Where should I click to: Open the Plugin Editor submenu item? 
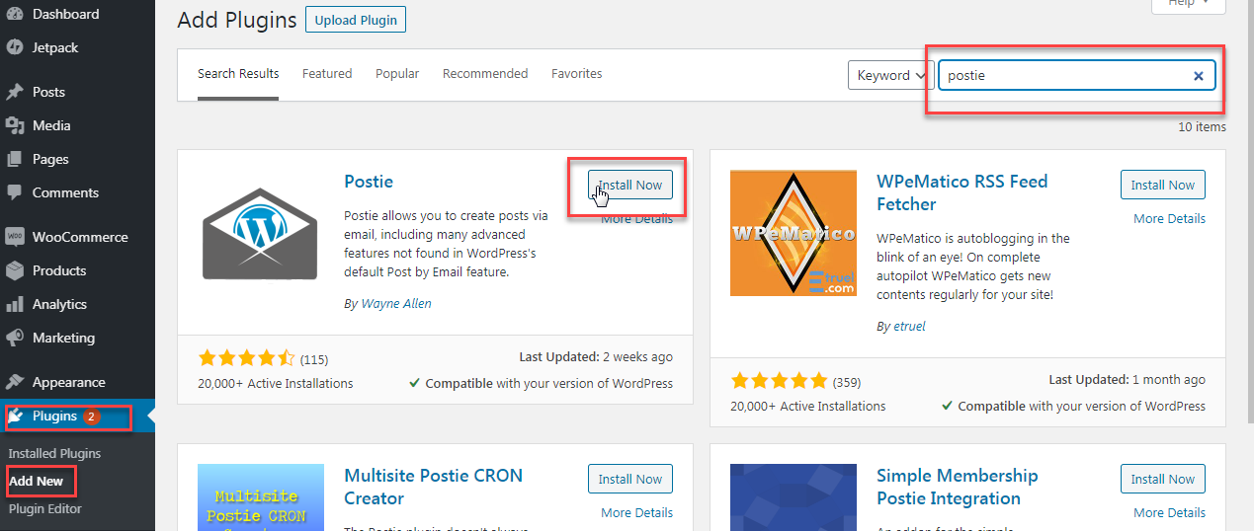click(45, 509)
